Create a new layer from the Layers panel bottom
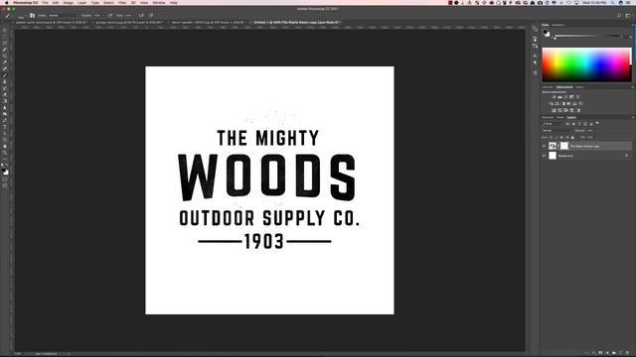The height and width of the screenshot is (357, 636). 620,353
